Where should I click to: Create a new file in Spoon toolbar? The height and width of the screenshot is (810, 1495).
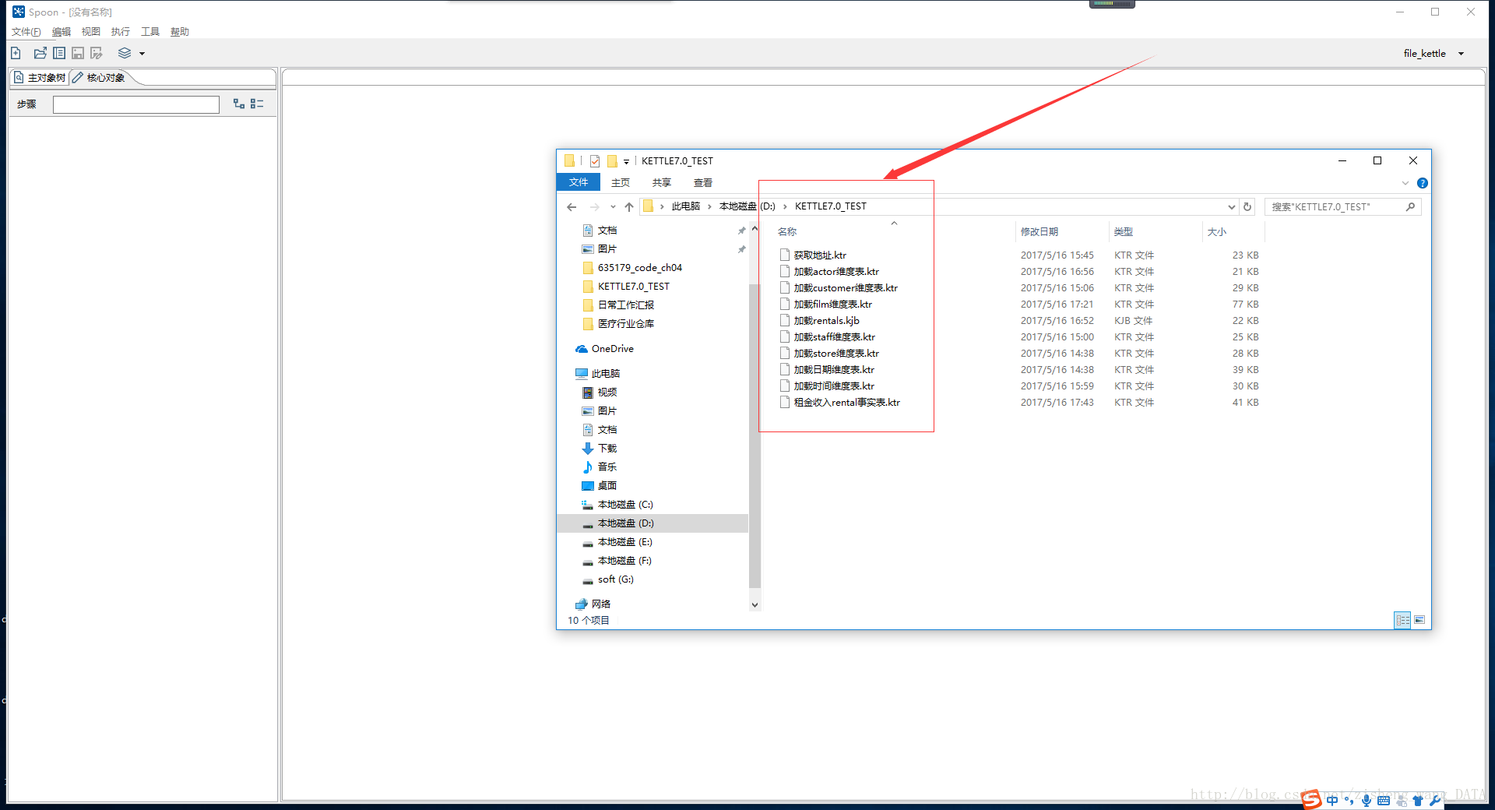(x=16, y=53)
